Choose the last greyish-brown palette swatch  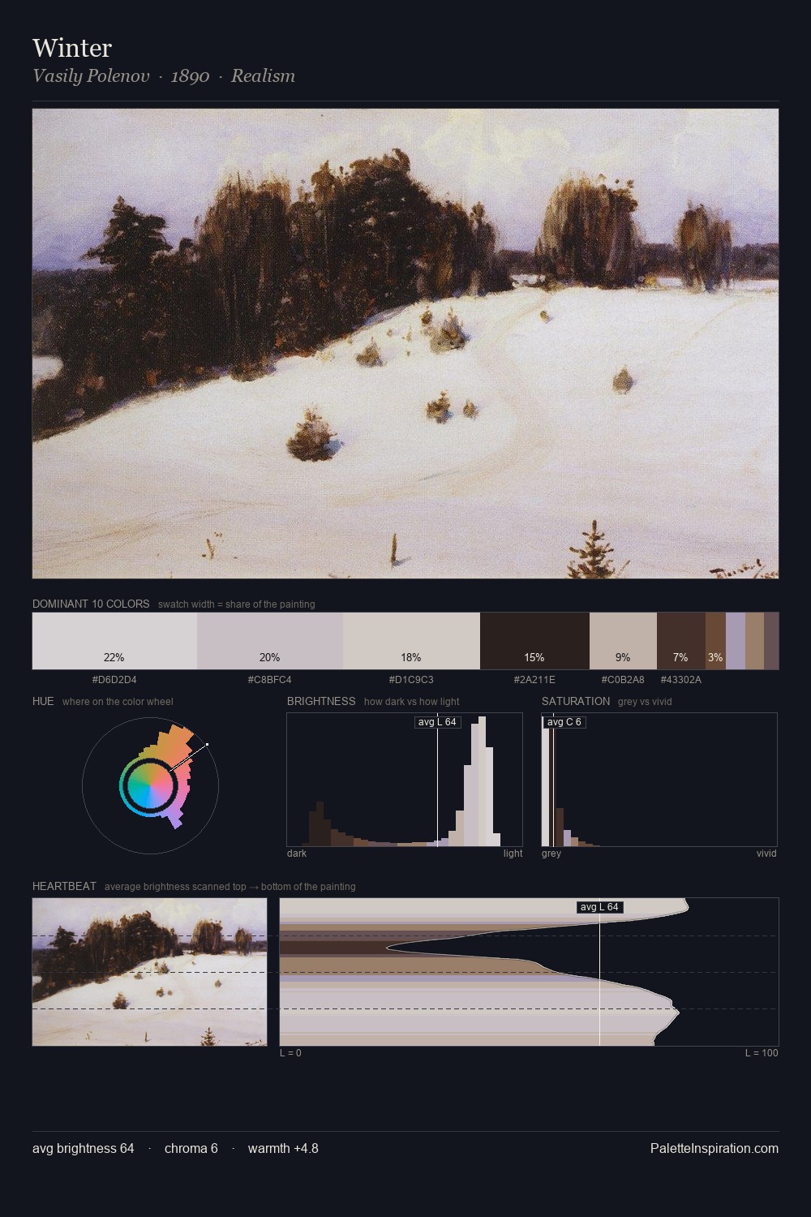[x=771, y=641]
